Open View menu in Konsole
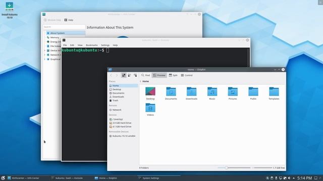This screenshot has width=323, height=181. pos(80,45)
